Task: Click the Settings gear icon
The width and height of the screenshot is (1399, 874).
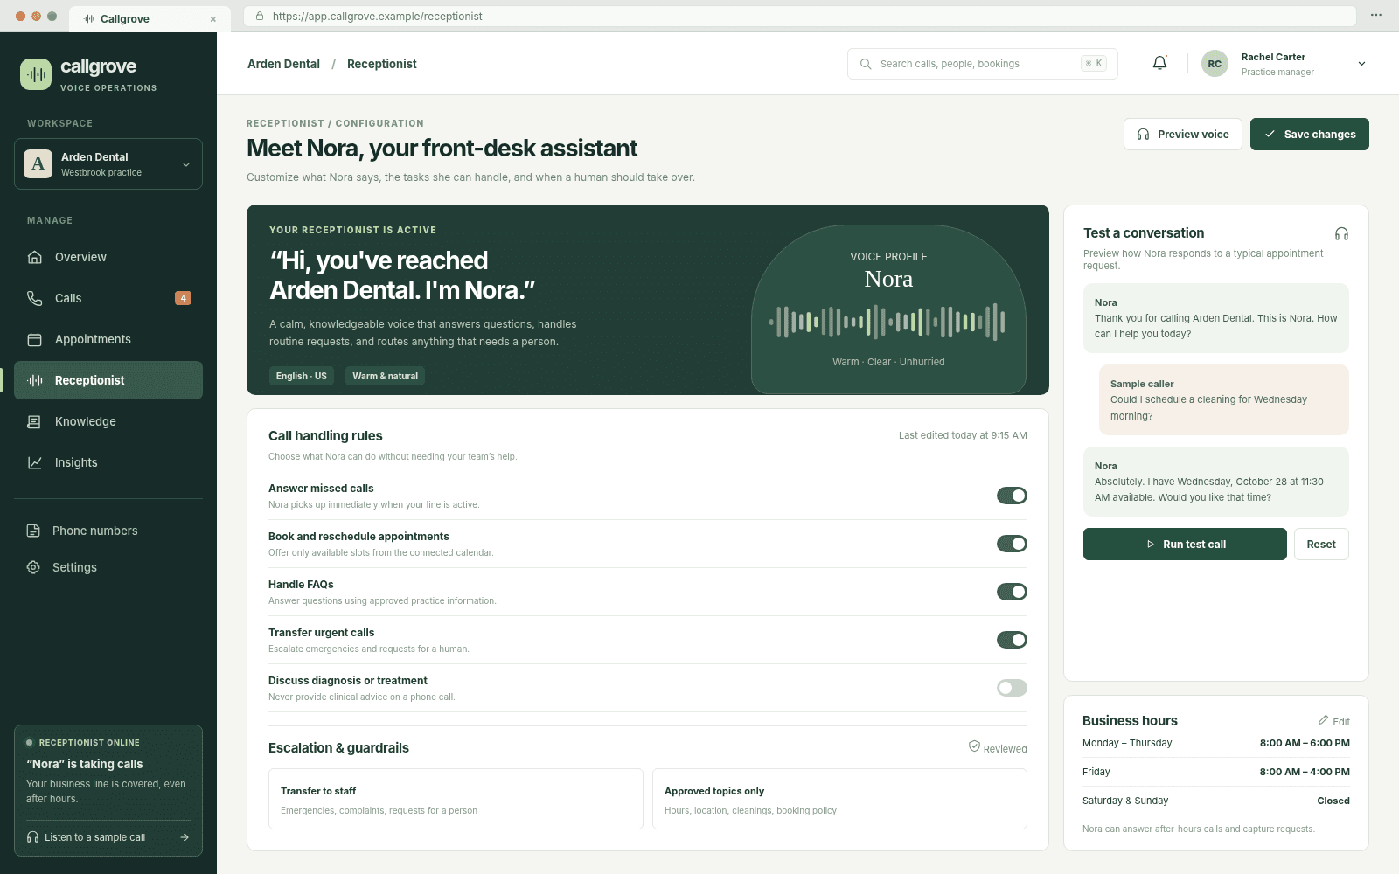Action: 33,567
